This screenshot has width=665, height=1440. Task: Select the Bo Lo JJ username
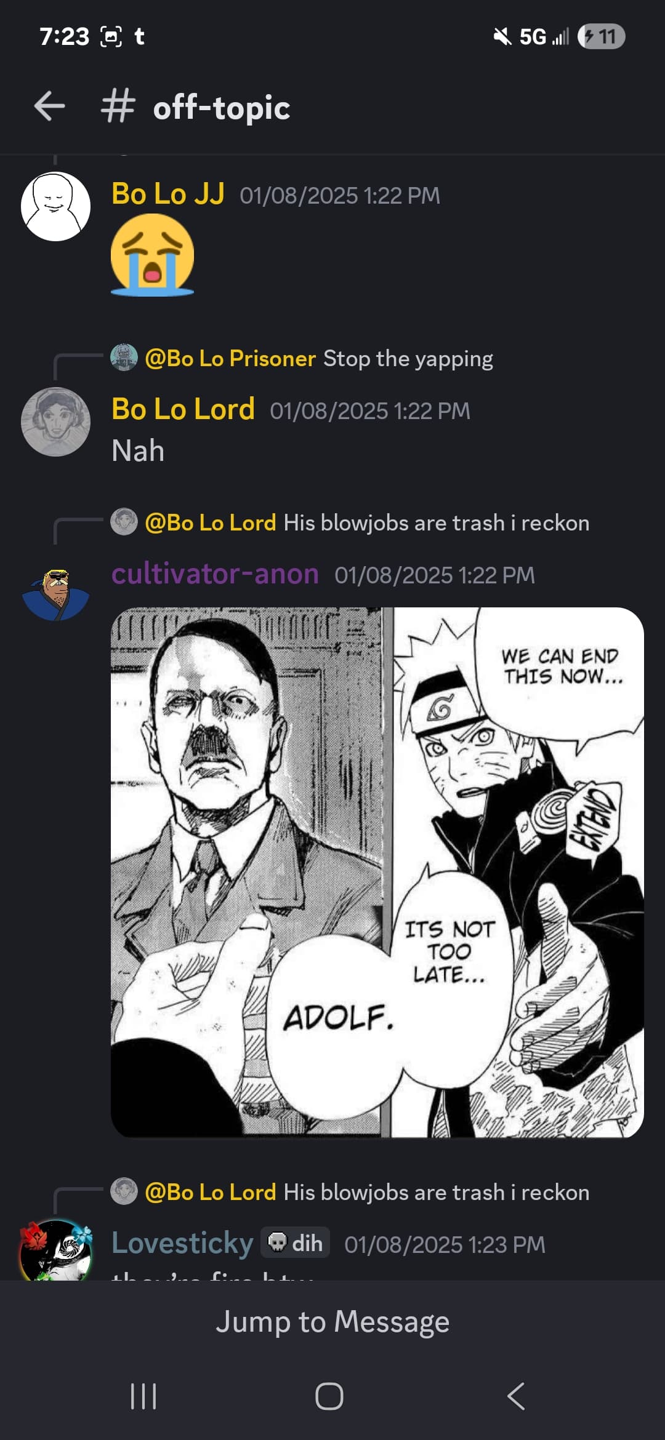[168, 194]
